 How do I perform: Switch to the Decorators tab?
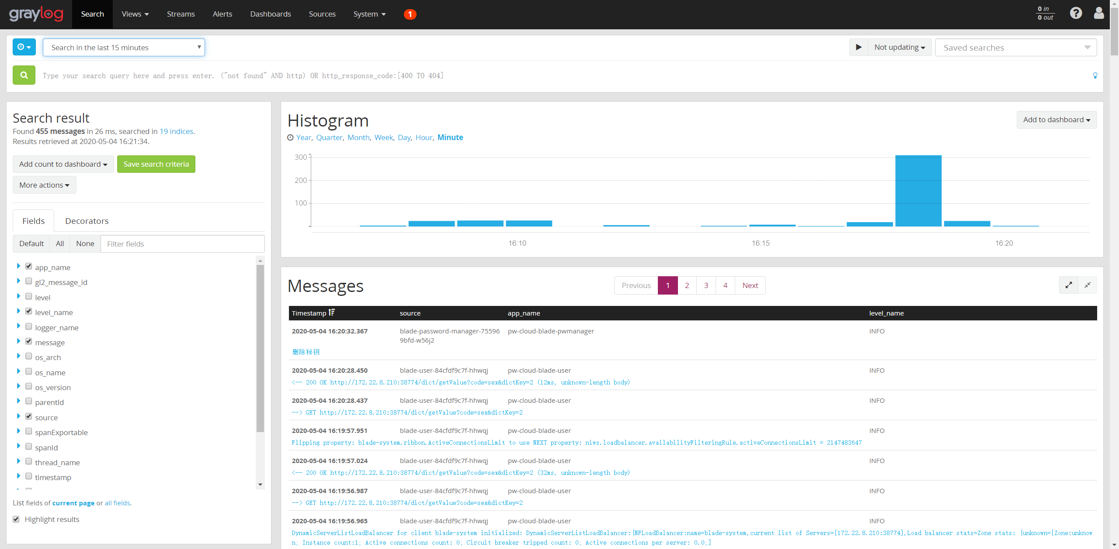(x=87, y=221)
